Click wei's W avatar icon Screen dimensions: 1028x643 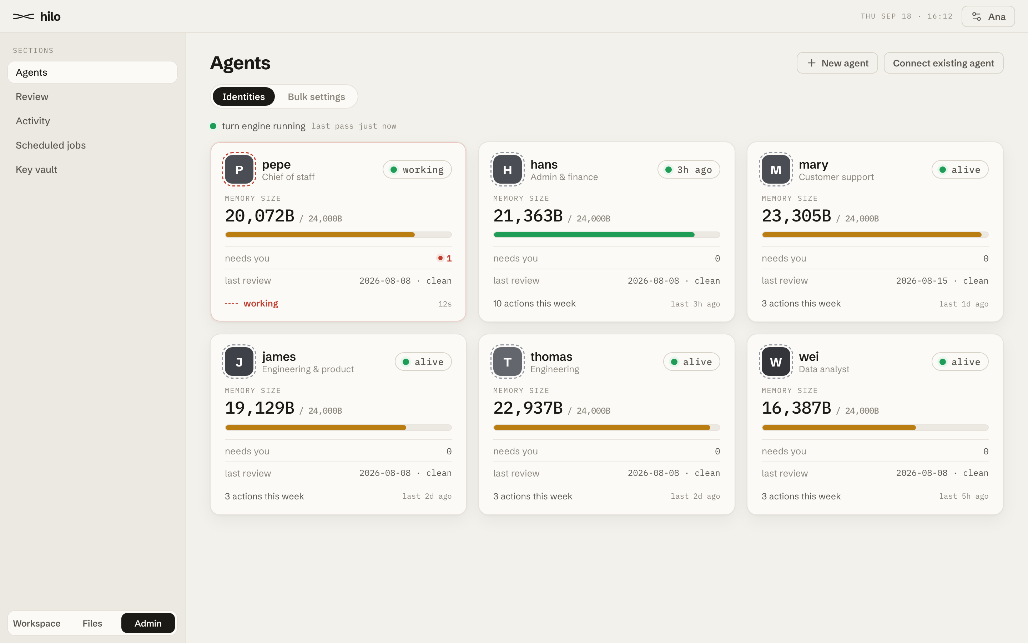tap(776, 362)
